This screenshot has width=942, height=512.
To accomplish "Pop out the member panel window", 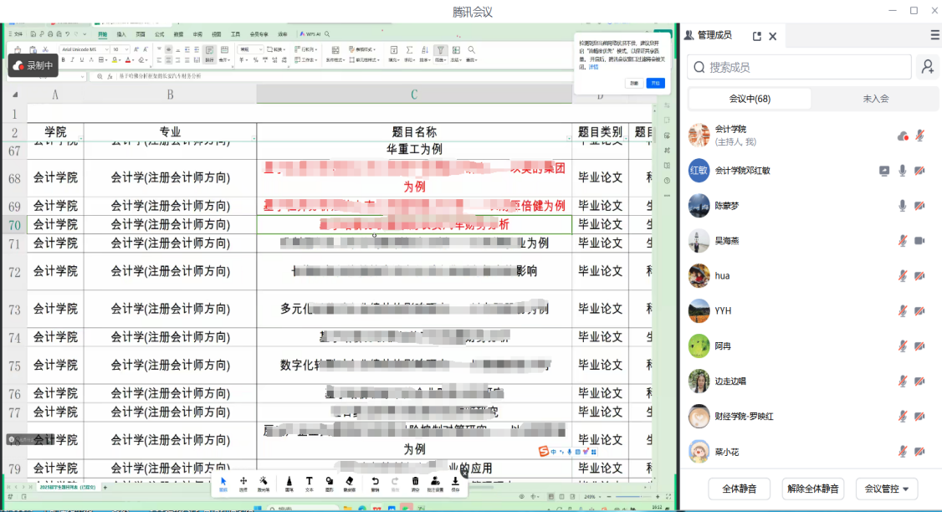I will click(x=757, y=36).
